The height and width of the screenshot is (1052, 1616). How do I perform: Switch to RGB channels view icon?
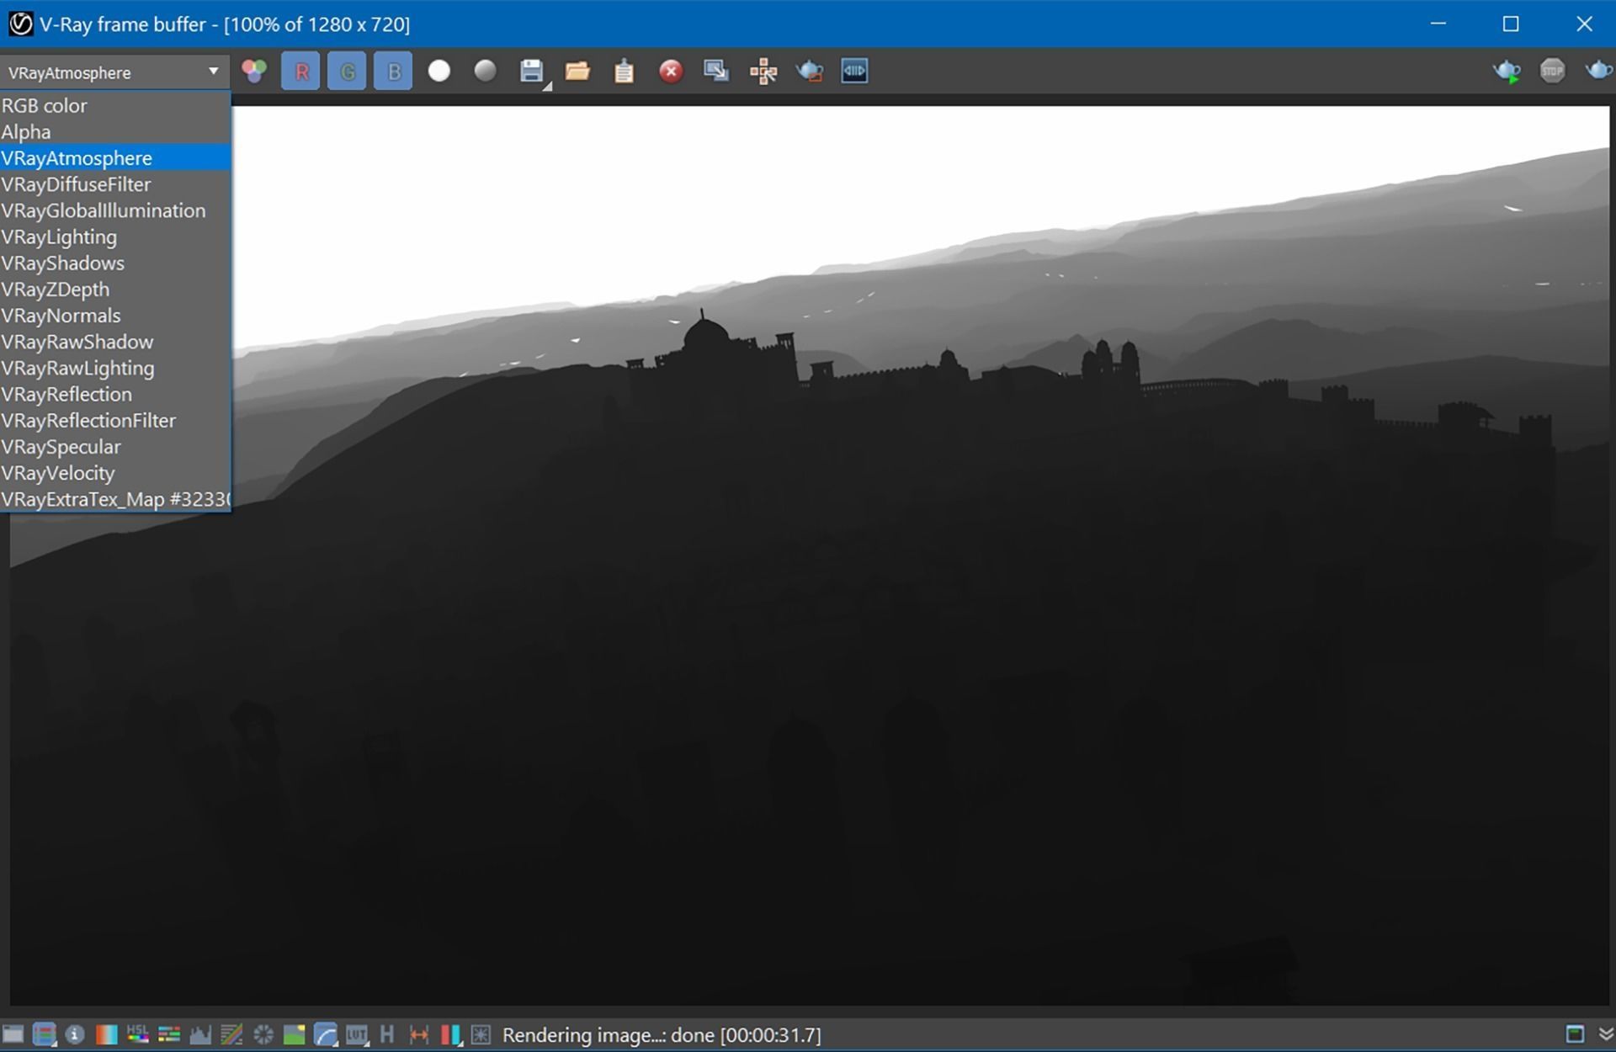(x=254, y=72)
